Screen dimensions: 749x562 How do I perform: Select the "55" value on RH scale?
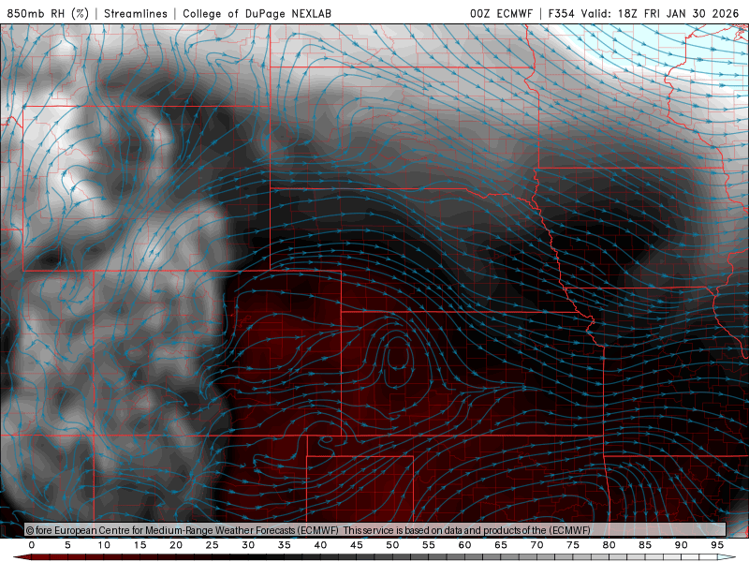(429, 545)
